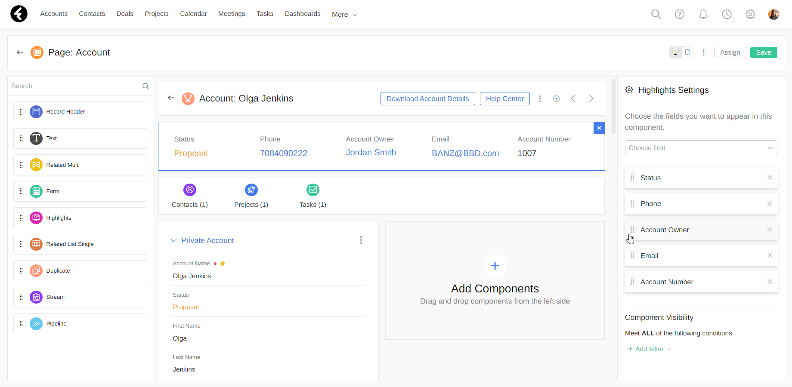
Task: Click the search magnifier icon in top bar
Action: coord(656,14)
